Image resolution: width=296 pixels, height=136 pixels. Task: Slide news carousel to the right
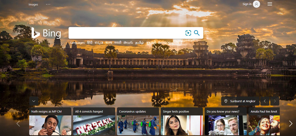pyautogui.click(x=291, y=123)
